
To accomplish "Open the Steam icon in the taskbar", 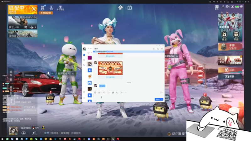I will [x=74, y=139].
